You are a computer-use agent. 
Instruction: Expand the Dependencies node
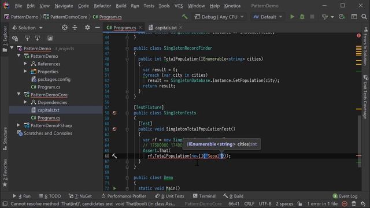25,102
